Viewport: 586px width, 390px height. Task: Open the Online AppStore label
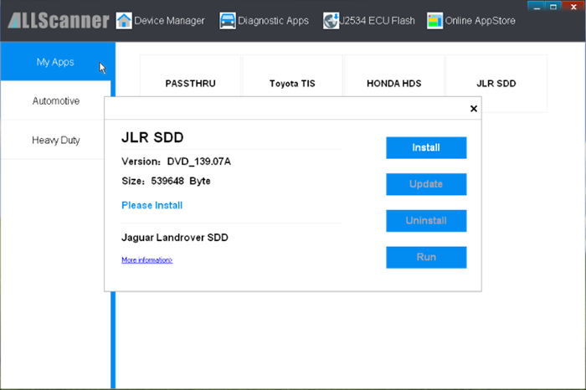pos(480,21)
